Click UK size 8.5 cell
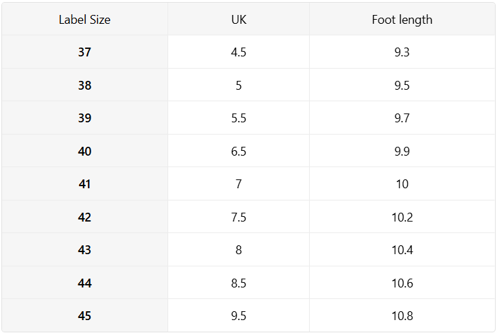The width and height of the screenshot is (497, 333). 239,283
